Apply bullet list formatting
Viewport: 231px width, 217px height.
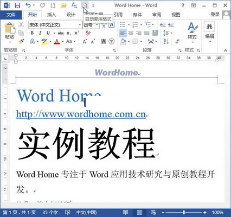(123, 24)
